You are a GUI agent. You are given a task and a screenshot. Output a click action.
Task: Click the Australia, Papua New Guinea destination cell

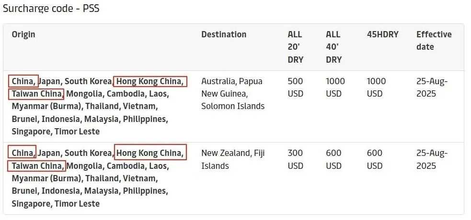click(233, 94)
